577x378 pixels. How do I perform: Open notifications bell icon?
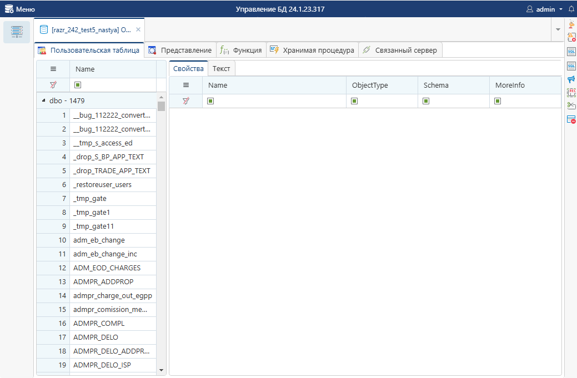[571, 9]
